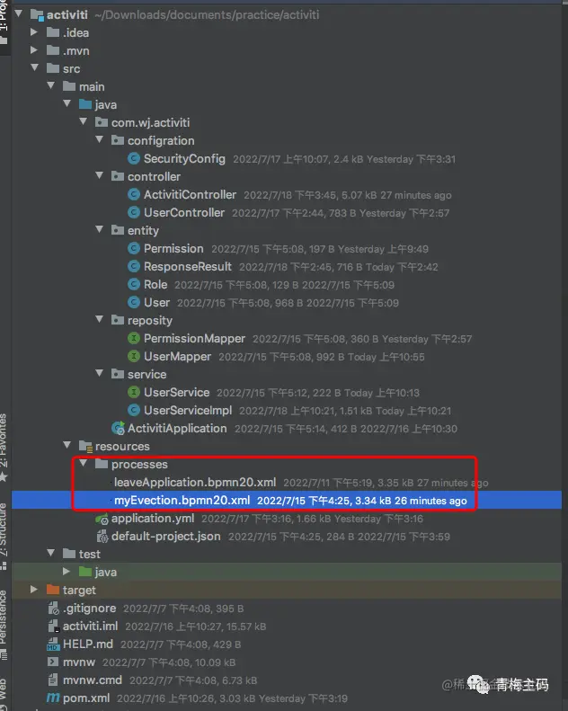Click the blue main java source folder icon
Screen dimensions: 568x711
[85, 104]
